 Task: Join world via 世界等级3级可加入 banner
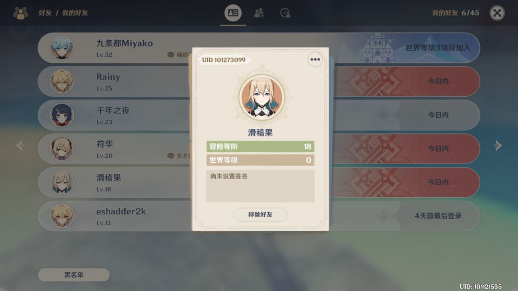tap(438, 48)
